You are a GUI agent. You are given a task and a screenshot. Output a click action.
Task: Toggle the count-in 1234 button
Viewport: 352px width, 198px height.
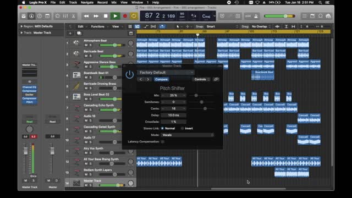click(248, 16)
